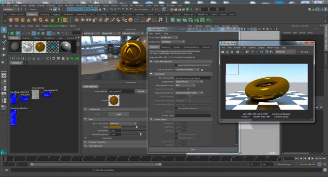
Task: Click the redo render clapperboard in Render View
Action: (222, 52)
